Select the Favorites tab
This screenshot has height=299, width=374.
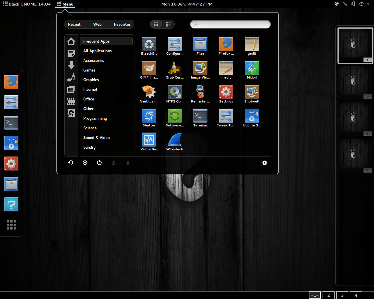[x=122, y=24]
